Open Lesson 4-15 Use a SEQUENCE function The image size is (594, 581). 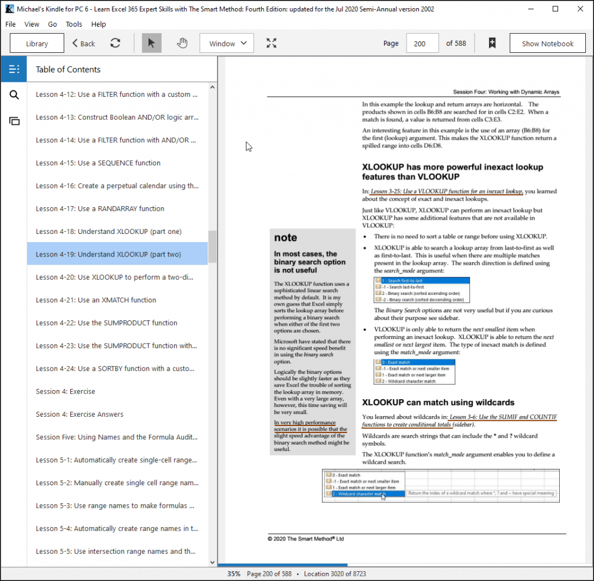[117, 163]
